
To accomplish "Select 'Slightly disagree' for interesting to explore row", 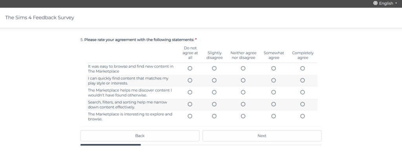I will [x=214, y=116].
